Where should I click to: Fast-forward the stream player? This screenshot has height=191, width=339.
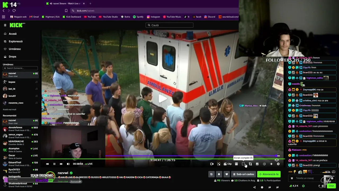pyautogui.click(x=61, y=164)
